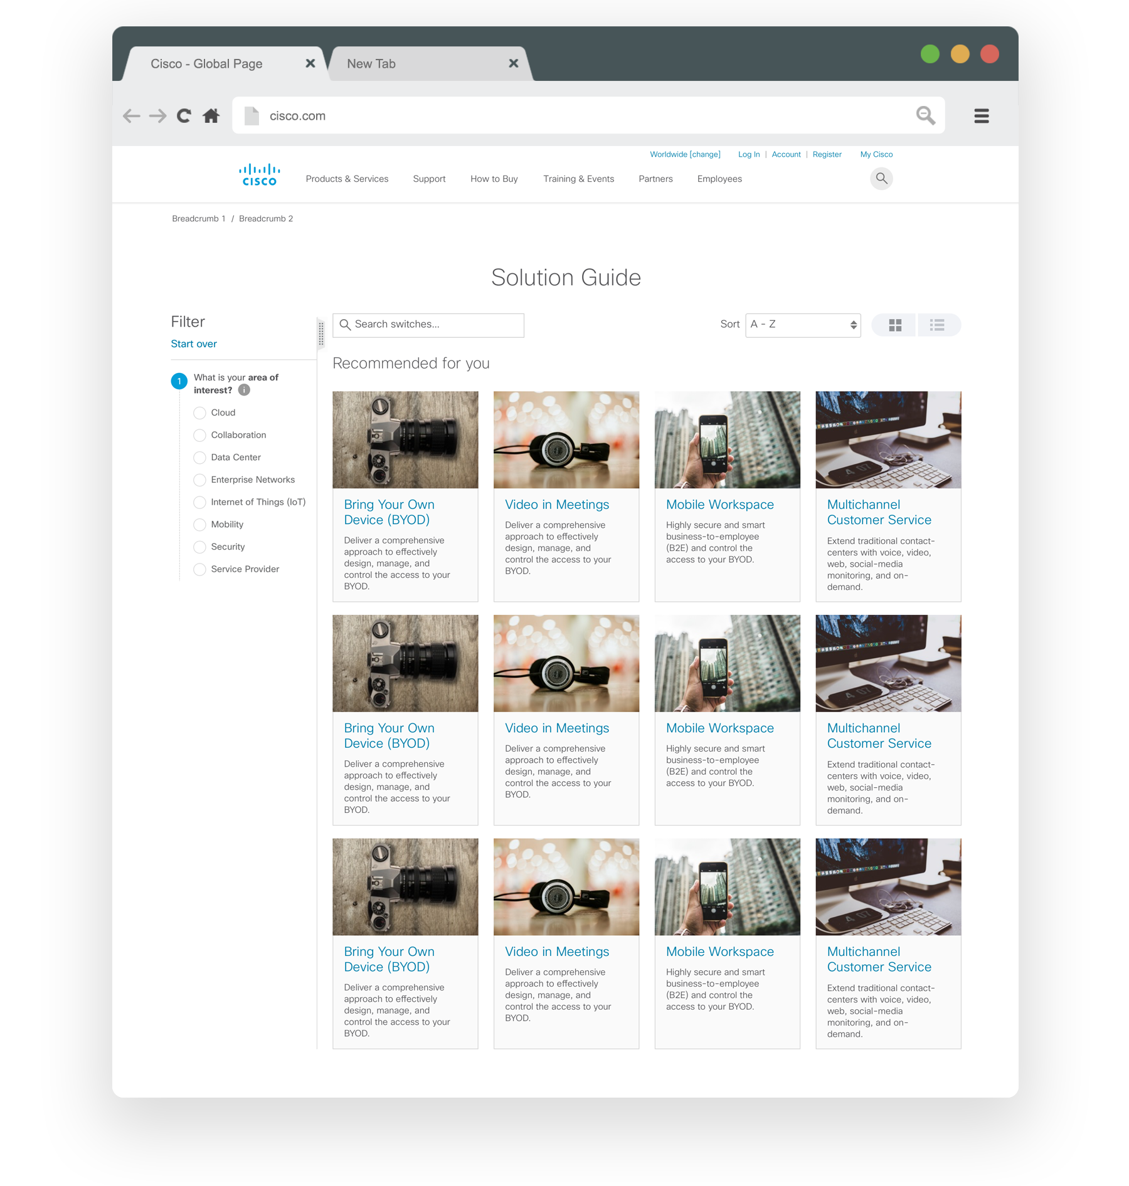Screen dimensions: 1129x1186
Task: Click the Start over filter link
Action: 194,344
